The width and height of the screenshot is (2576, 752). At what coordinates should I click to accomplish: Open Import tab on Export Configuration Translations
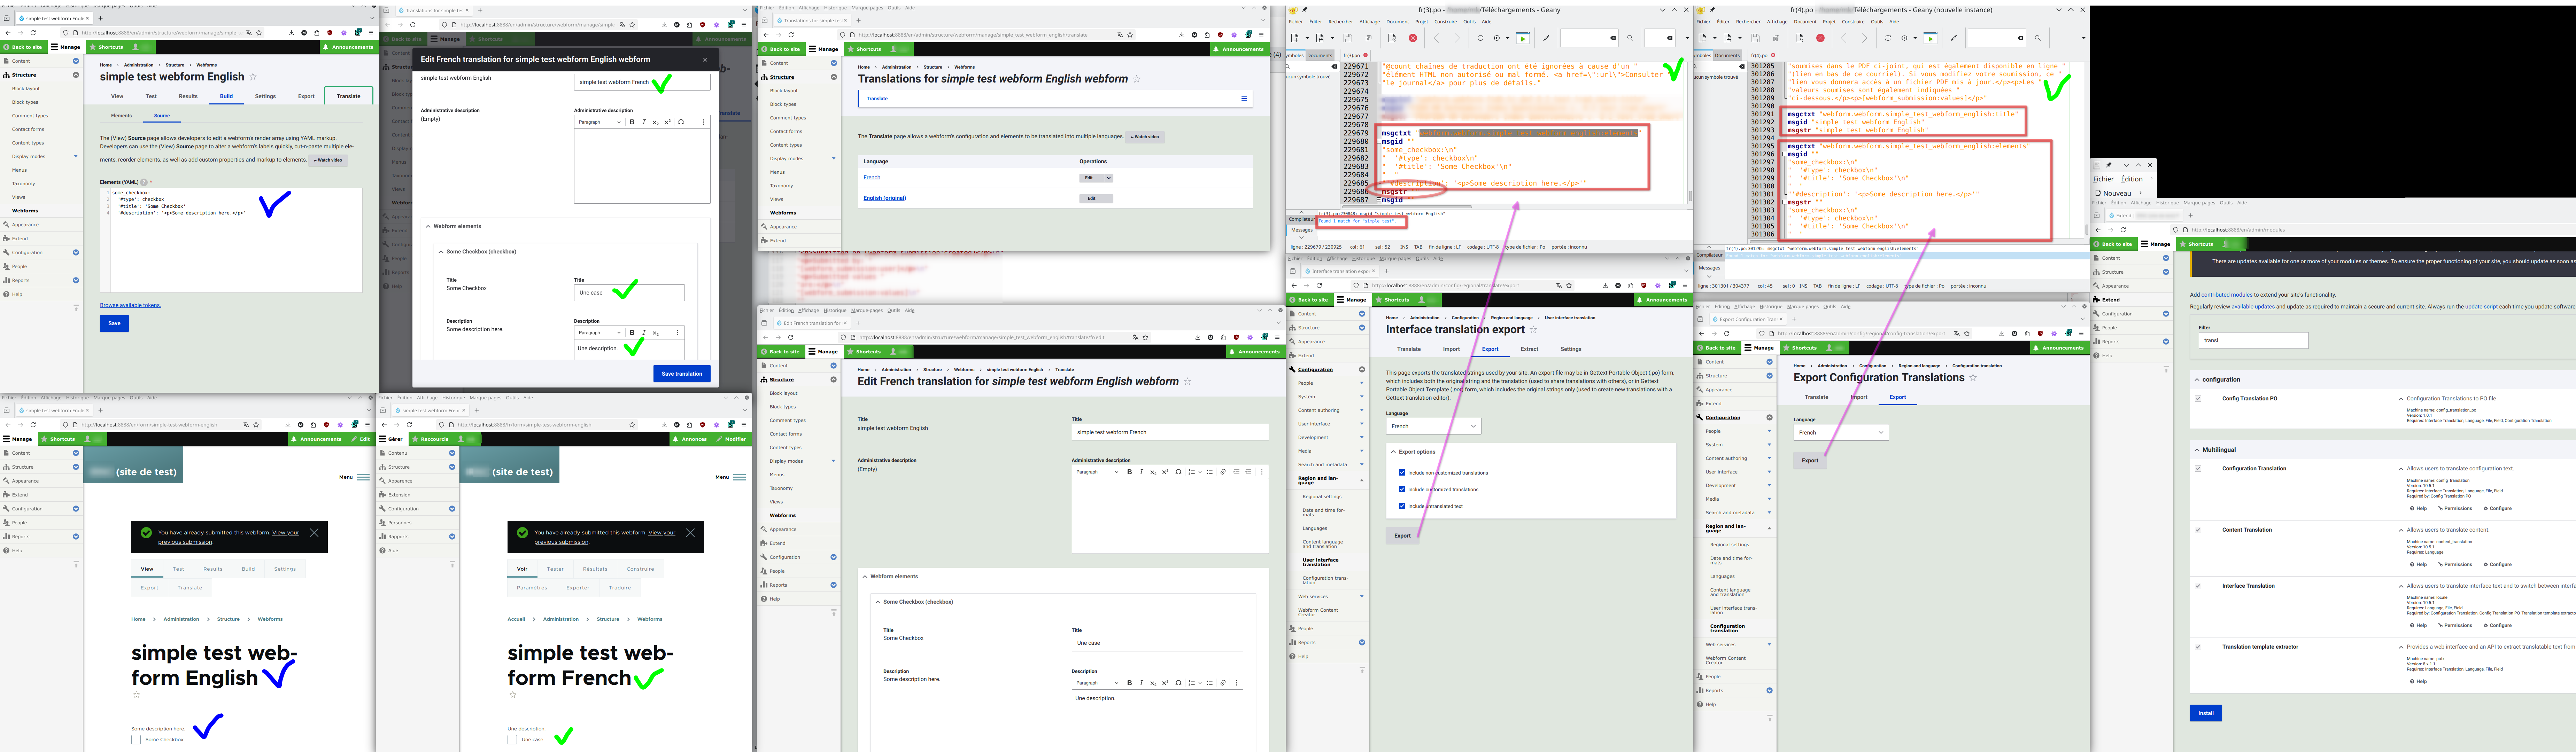[x=1859, y=397]
